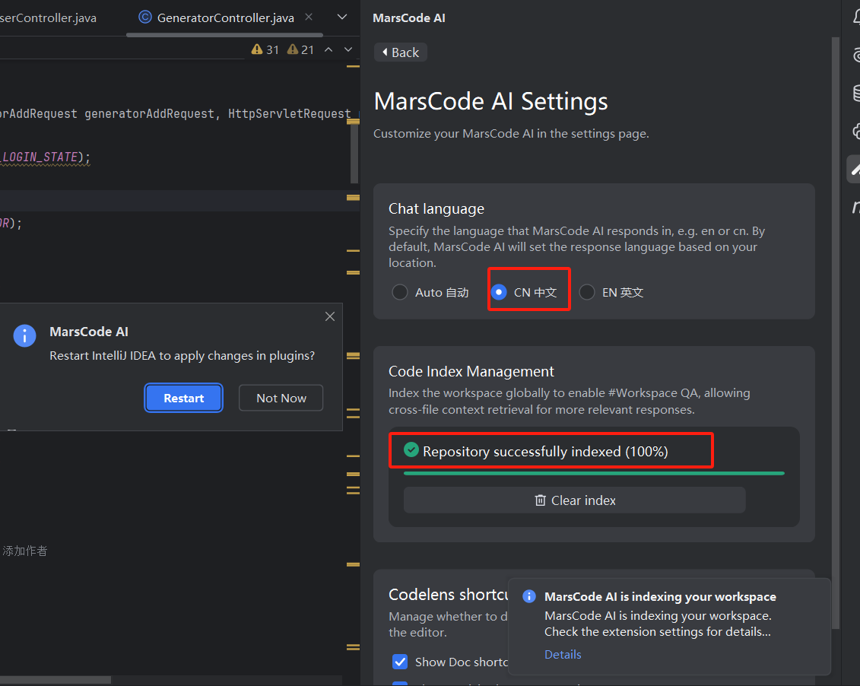Click the generatorAddRequest parameter in the code

tap(148, 113)
